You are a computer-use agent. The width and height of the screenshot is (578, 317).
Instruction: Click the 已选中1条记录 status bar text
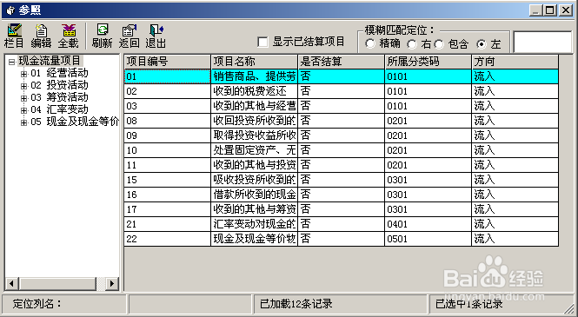468,304
